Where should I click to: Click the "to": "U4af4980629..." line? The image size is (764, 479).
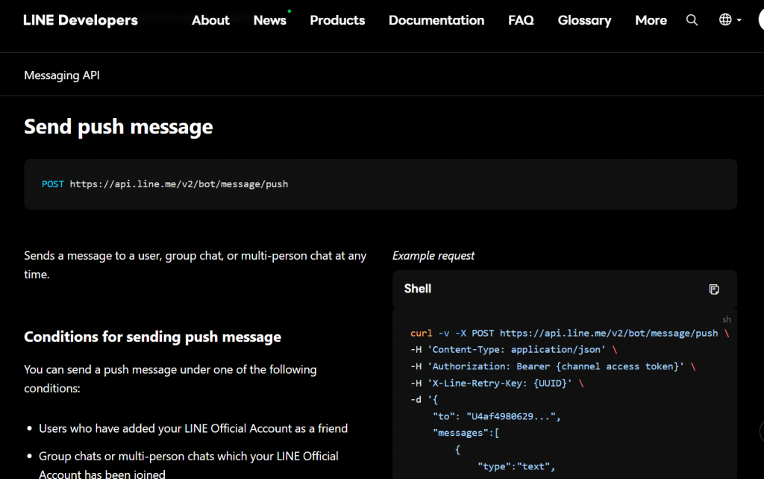pyautogui.click(x=496, y=416)
